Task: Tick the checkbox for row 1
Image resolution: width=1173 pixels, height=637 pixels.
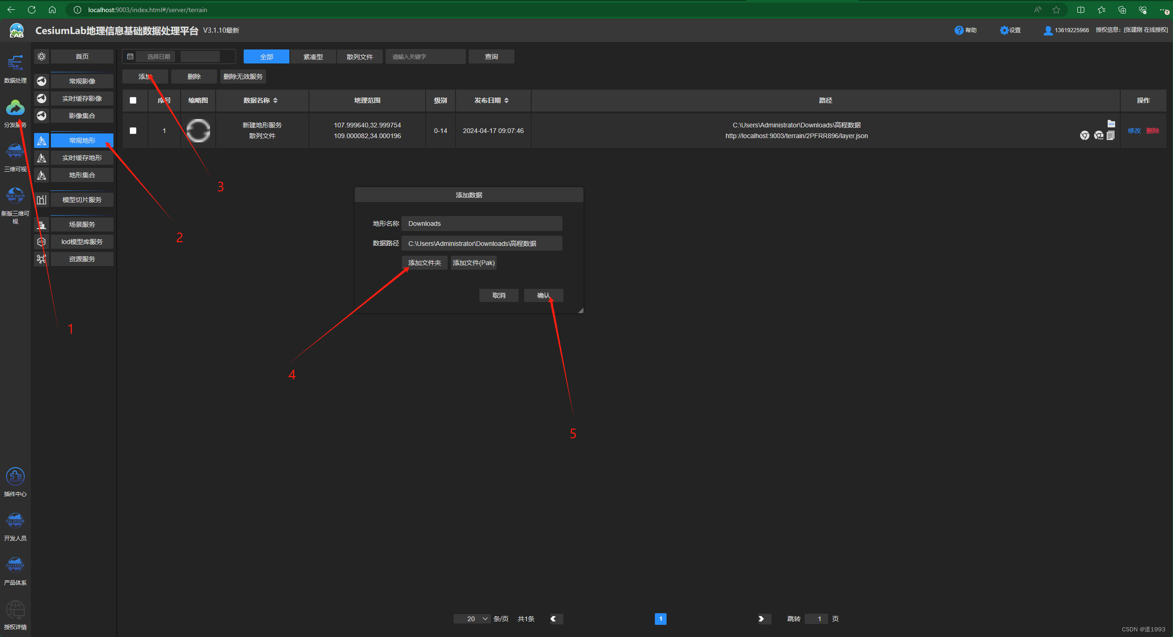Action: click(x=133, y=131)
